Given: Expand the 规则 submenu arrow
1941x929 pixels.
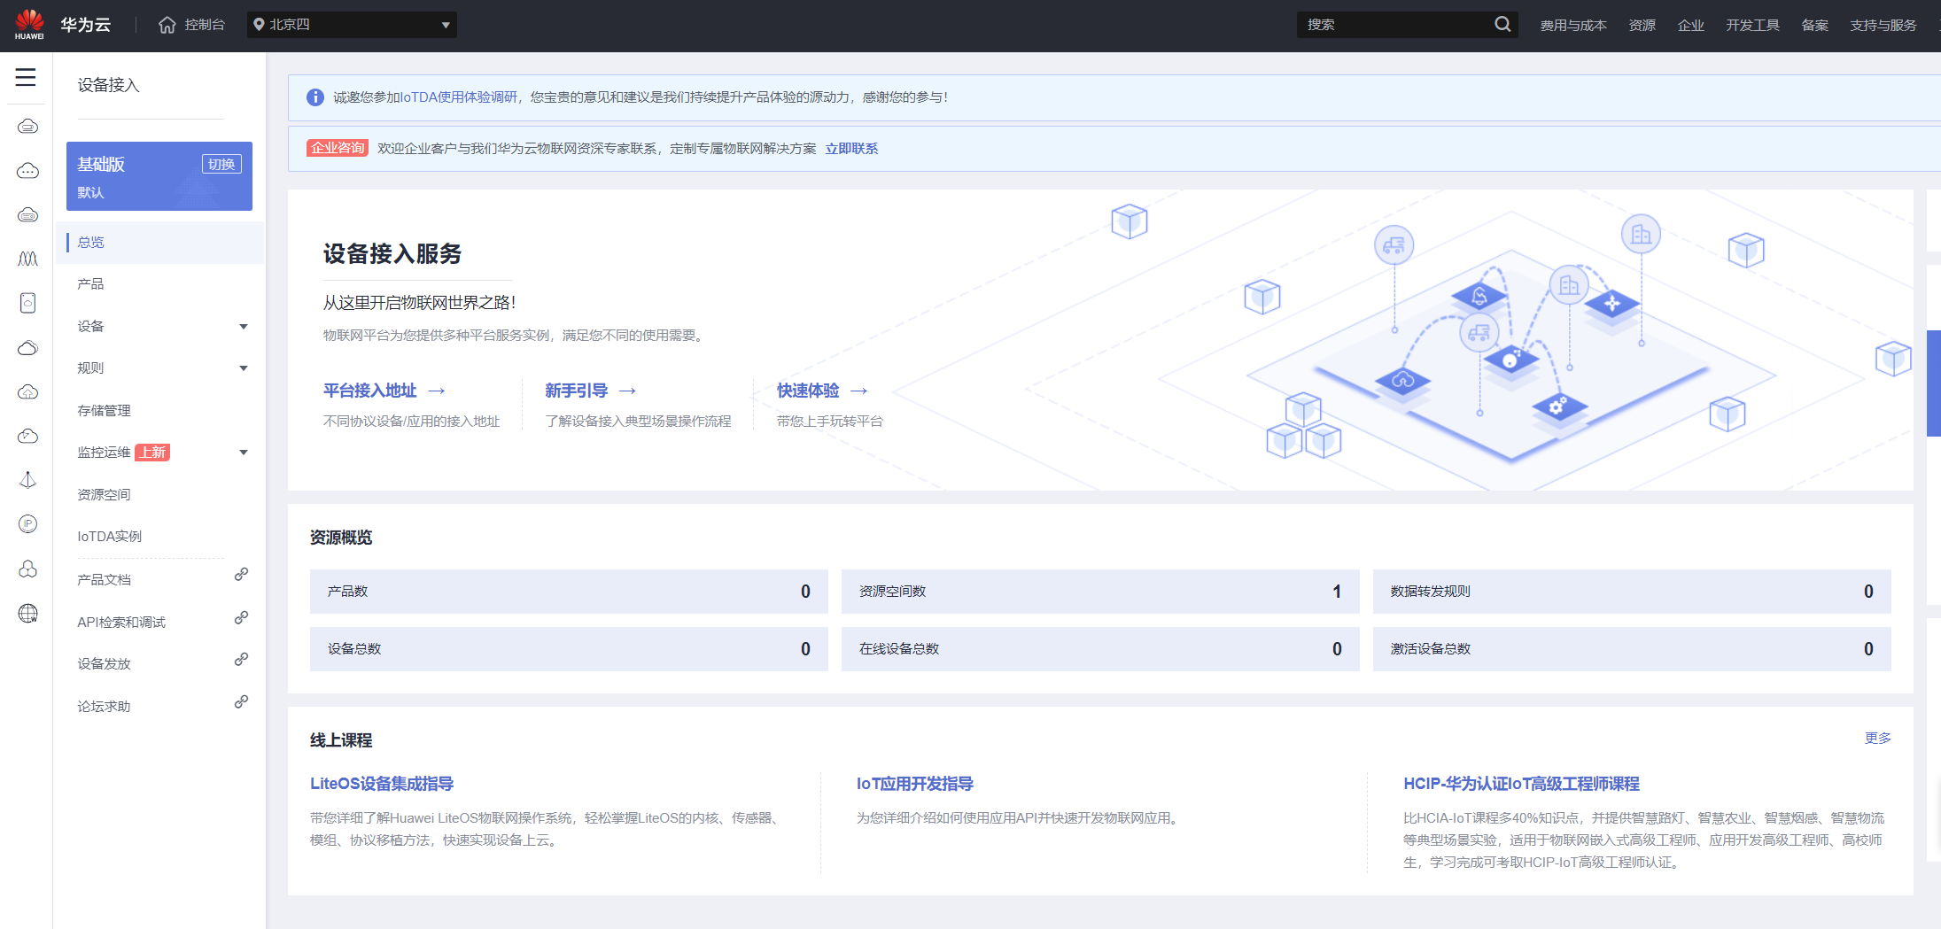Looking at the screenshot, I should coord(244,368).
